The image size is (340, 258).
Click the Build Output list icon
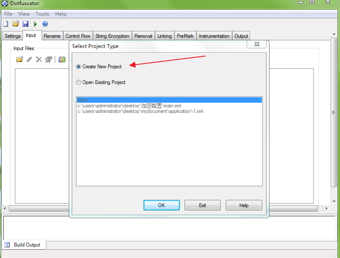tap(7, 245)
